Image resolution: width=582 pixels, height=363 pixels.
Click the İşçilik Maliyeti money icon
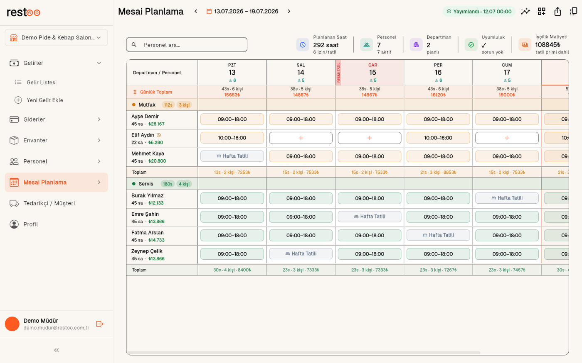pyautogui.click(x=525, y=45)
